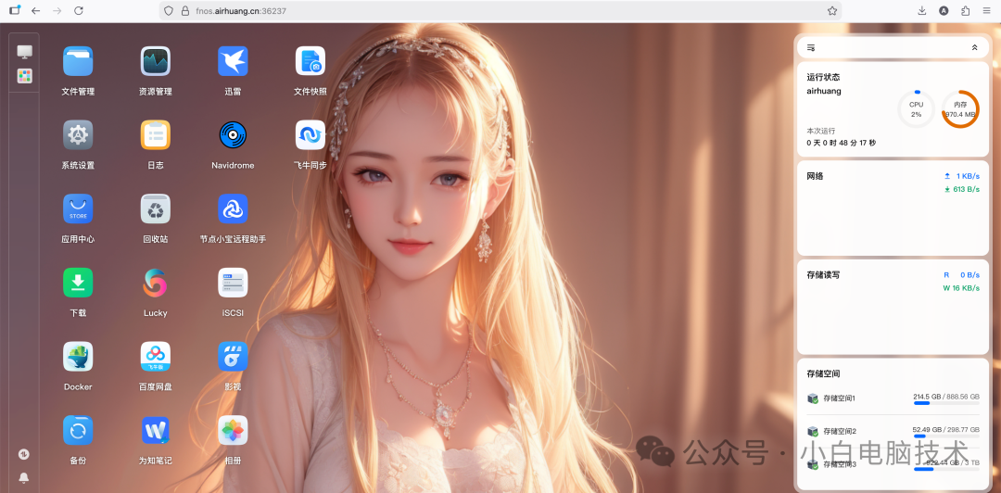The image size is (1001, 493).
Task: Select 存储空间2 storage entry
Action: pyautogui.click(x=893, y=431)
